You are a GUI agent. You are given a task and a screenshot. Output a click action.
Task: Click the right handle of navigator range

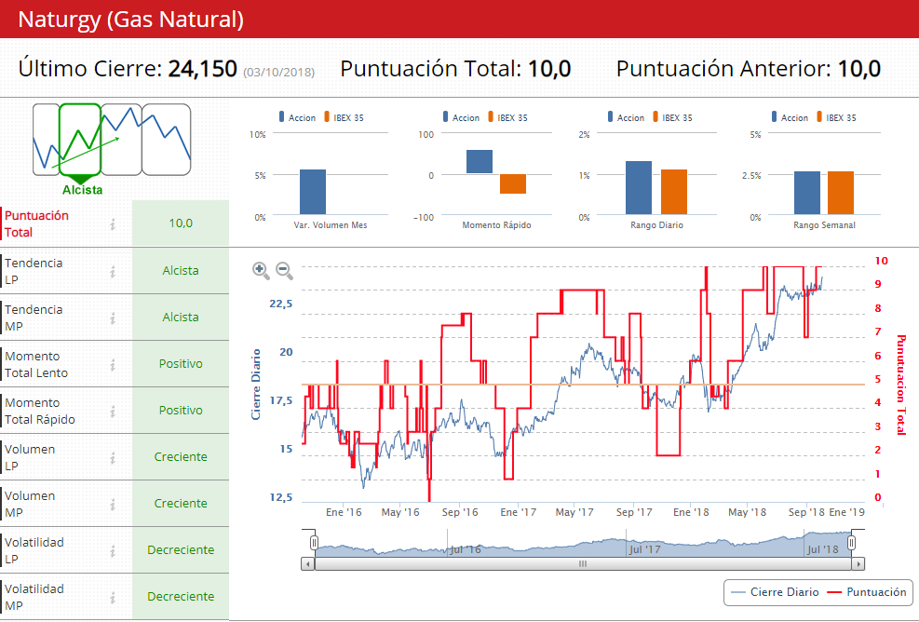852,543
